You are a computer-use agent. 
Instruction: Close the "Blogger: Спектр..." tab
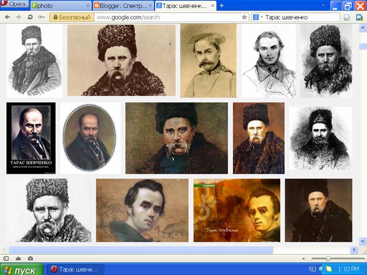coord(151,5)
